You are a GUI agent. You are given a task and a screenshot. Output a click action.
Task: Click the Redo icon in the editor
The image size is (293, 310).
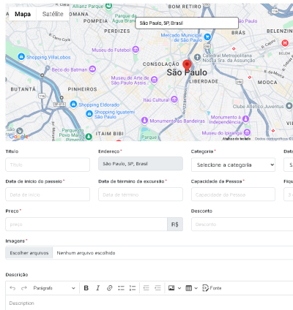24,288
